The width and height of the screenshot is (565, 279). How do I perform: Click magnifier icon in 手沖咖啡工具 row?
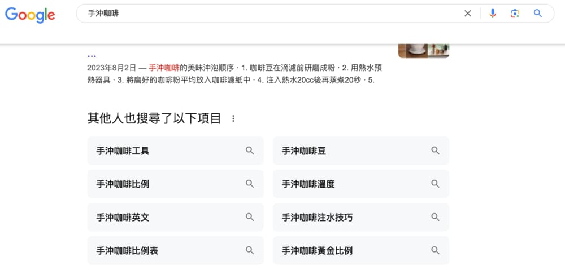(250, 150)
